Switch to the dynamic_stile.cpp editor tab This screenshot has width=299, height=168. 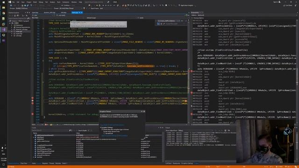click(x=50, y=13)
